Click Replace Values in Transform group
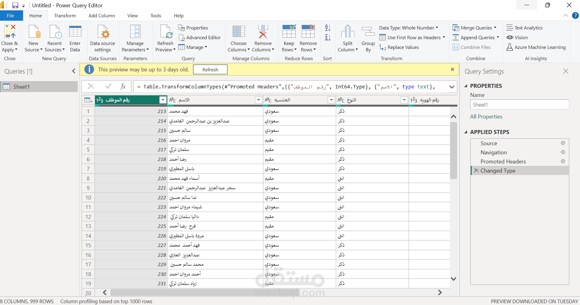 (399, 47)
